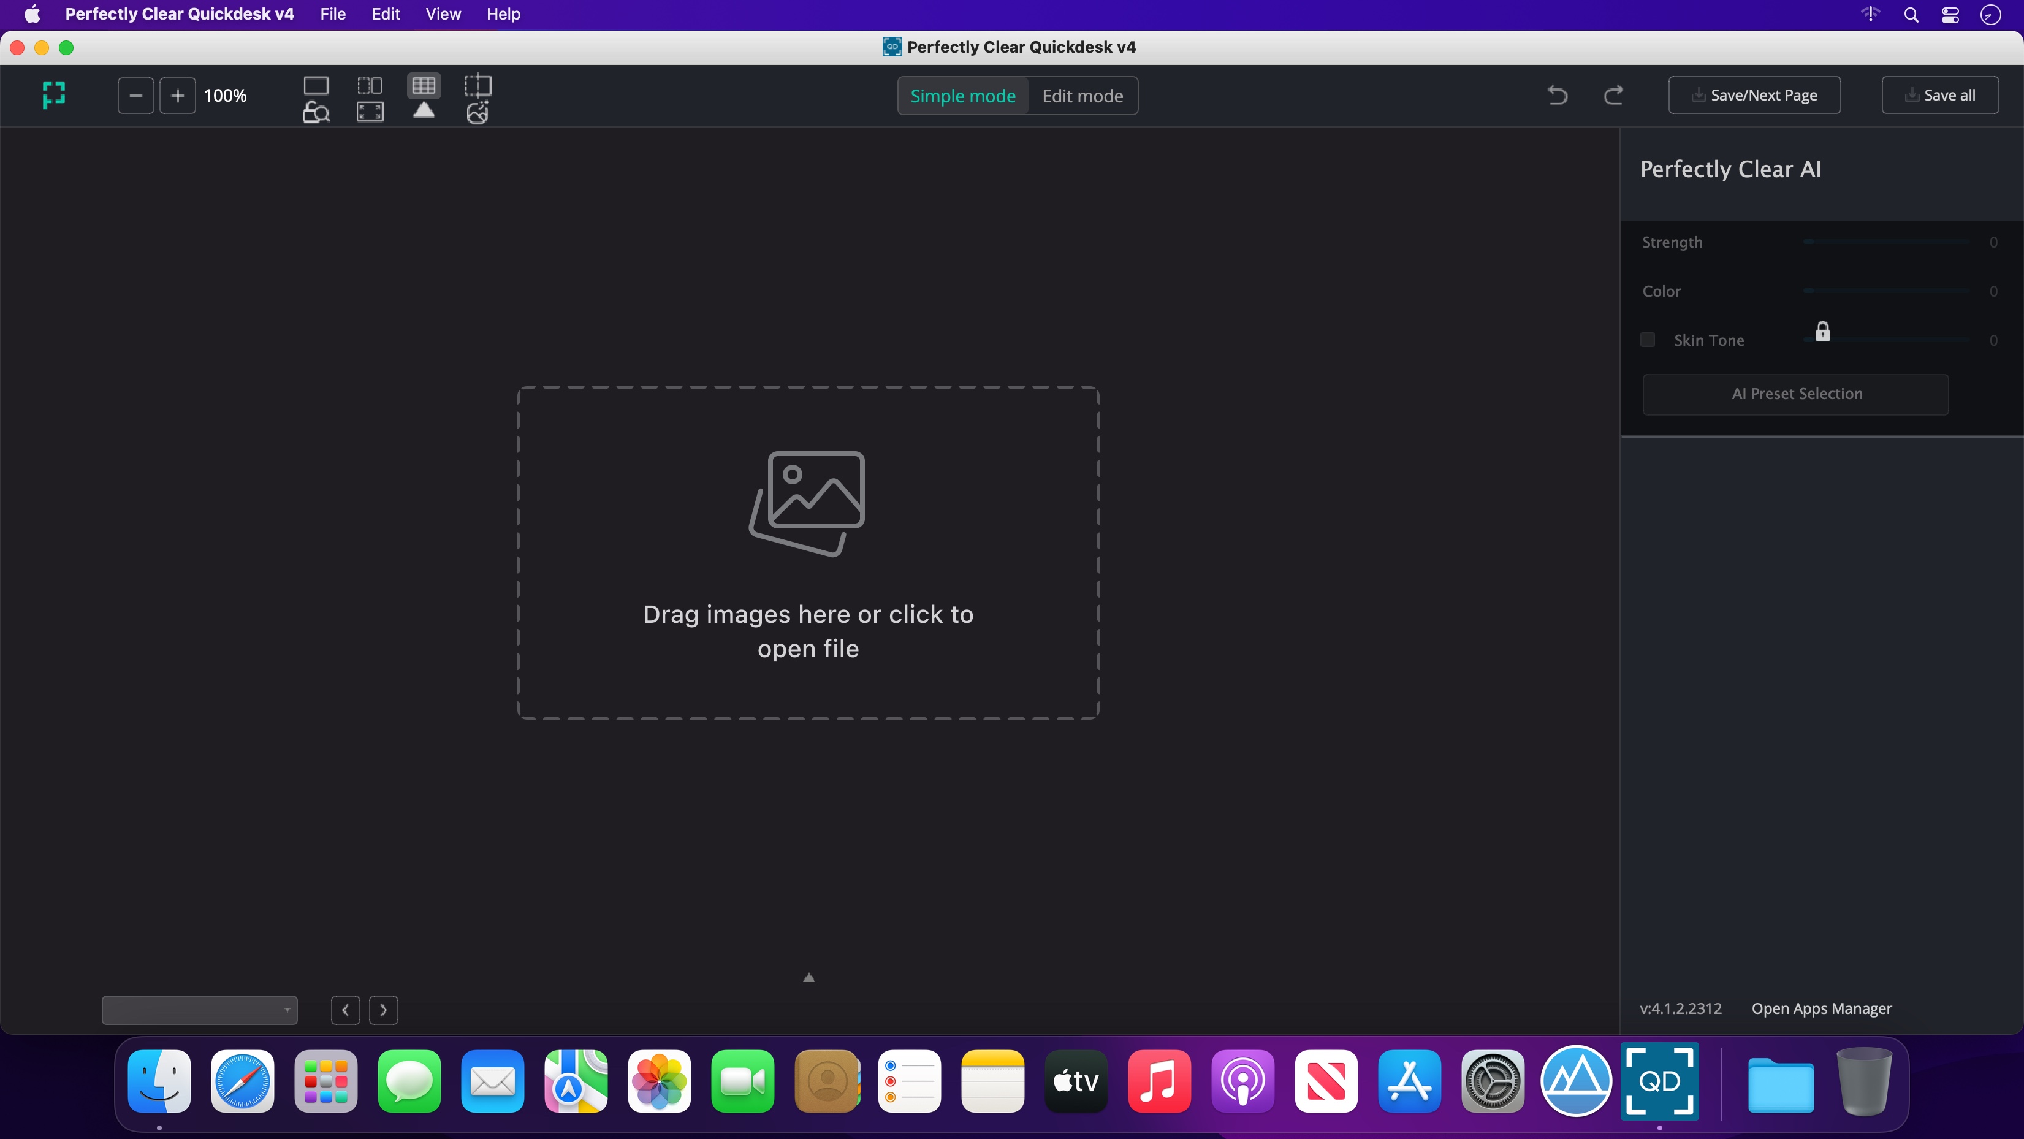Click the fit-to-screen icon
Viewport: 2024px width, 1139px height.
pyautogui.click(x=370, y=112)
